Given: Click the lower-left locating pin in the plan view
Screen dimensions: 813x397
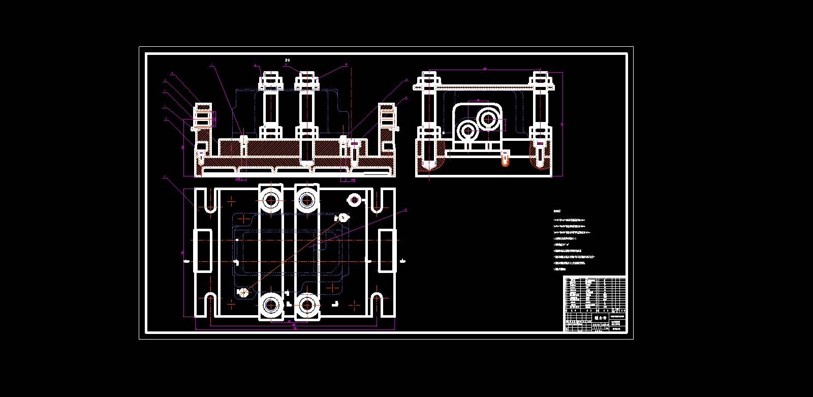Looking at the screenshot, I should click(x=243, y=292).
